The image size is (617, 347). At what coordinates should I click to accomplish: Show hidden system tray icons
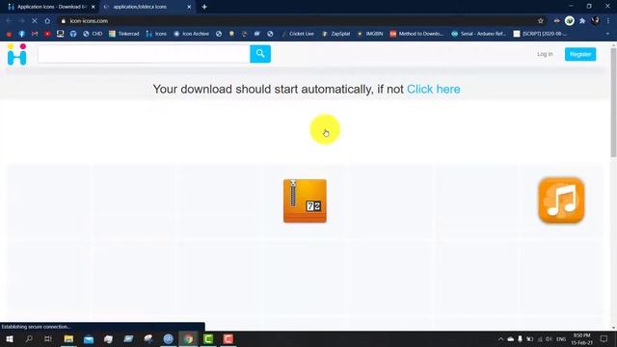coord(500,338)
